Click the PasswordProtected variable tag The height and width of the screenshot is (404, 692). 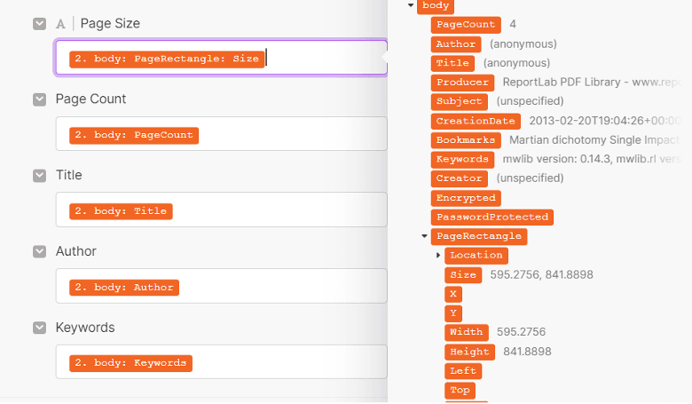click(x=492, y=218)
